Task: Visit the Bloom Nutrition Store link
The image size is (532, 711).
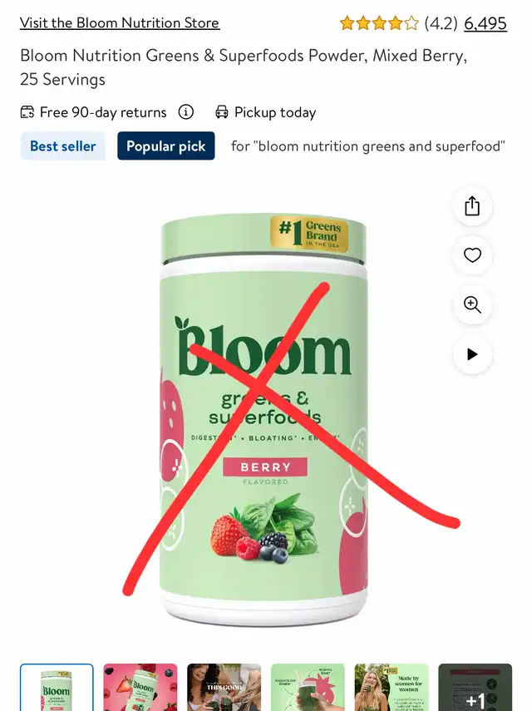Action: [x=120, y=22]
